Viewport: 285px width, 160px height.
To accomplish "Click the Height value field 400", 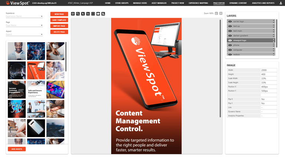I will click(x=269, y=74).
